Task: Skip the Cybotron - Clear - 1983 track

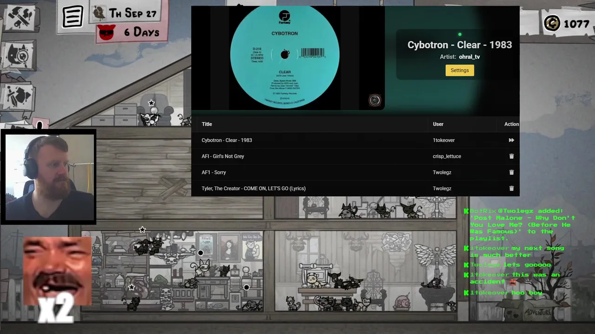Action: click(511, 140)
